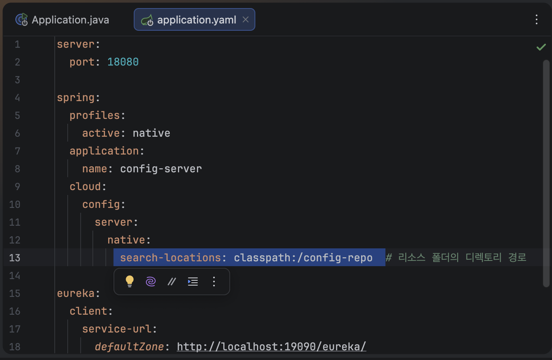Click the 'config-server' name value

tap(161, 169)
